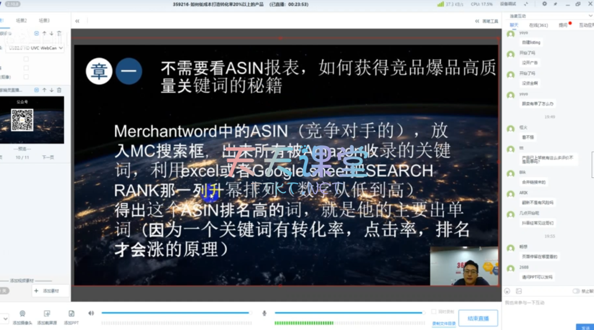Open settings via the gear icon

pyautogui.click(x=544, y=4)
